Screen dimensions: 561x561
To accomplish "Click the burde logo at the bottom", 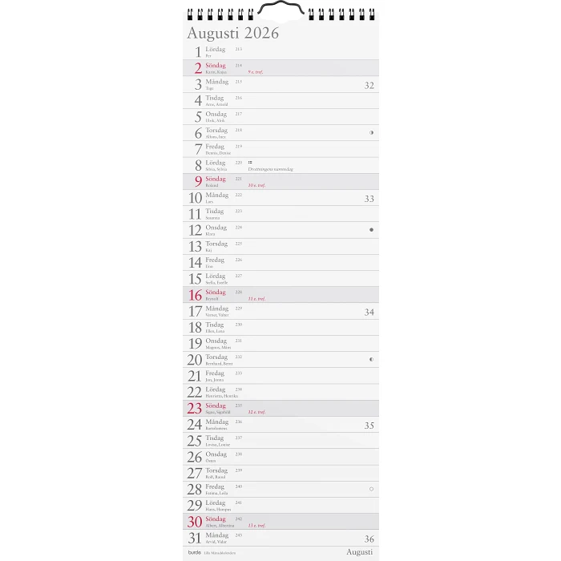I will click(194, 552).
